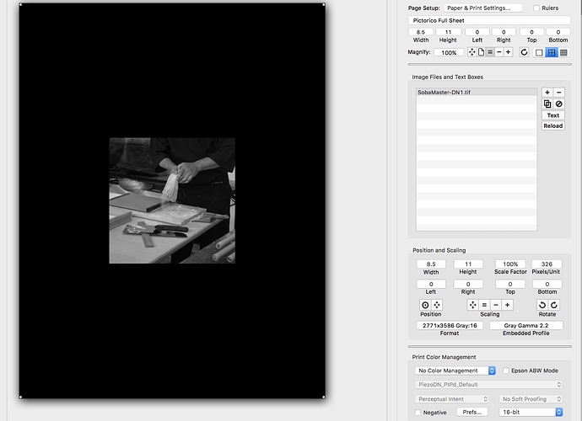This screenshot has height=421, width=582.
Task: Open the 16-bit depth dropdown
Action: tap(530, 413)
